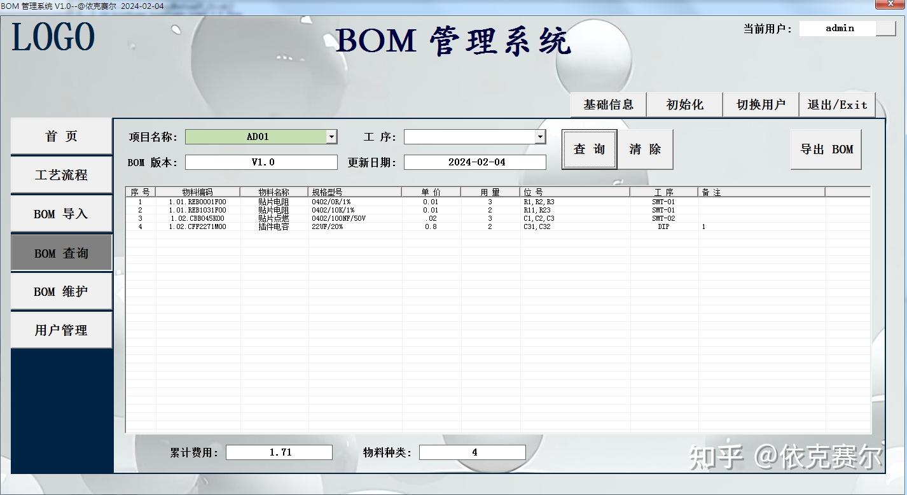Open the project name combo box arrow
Image resolution: width=907 pixels, height=495 pixels.
pos(331,136)
